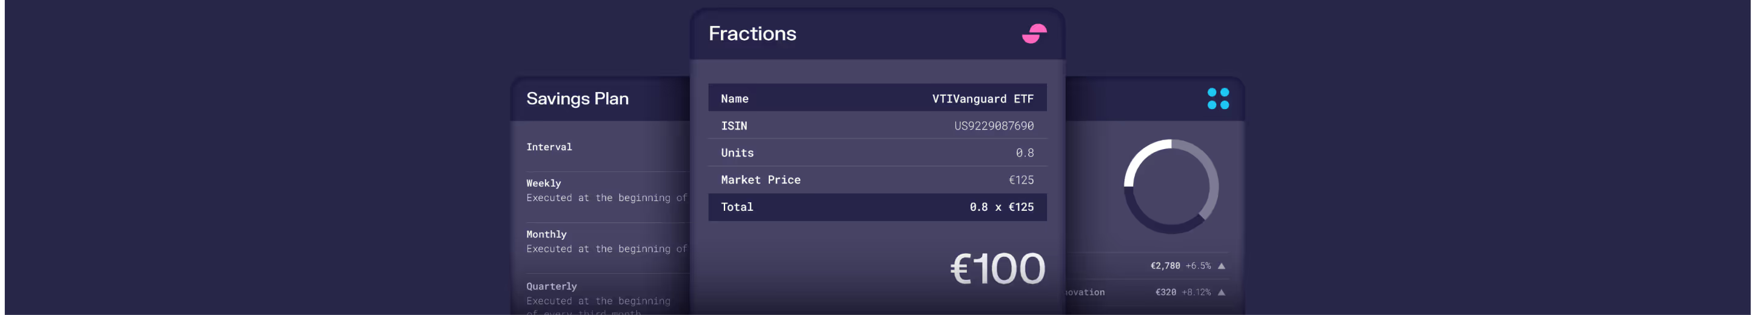Click the Name row showing VTIVanguard ETF

click(x=877, y=98)
